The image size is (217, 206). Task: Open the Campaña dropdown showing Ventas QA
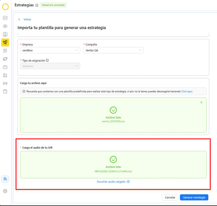click(x=113, y=50)
